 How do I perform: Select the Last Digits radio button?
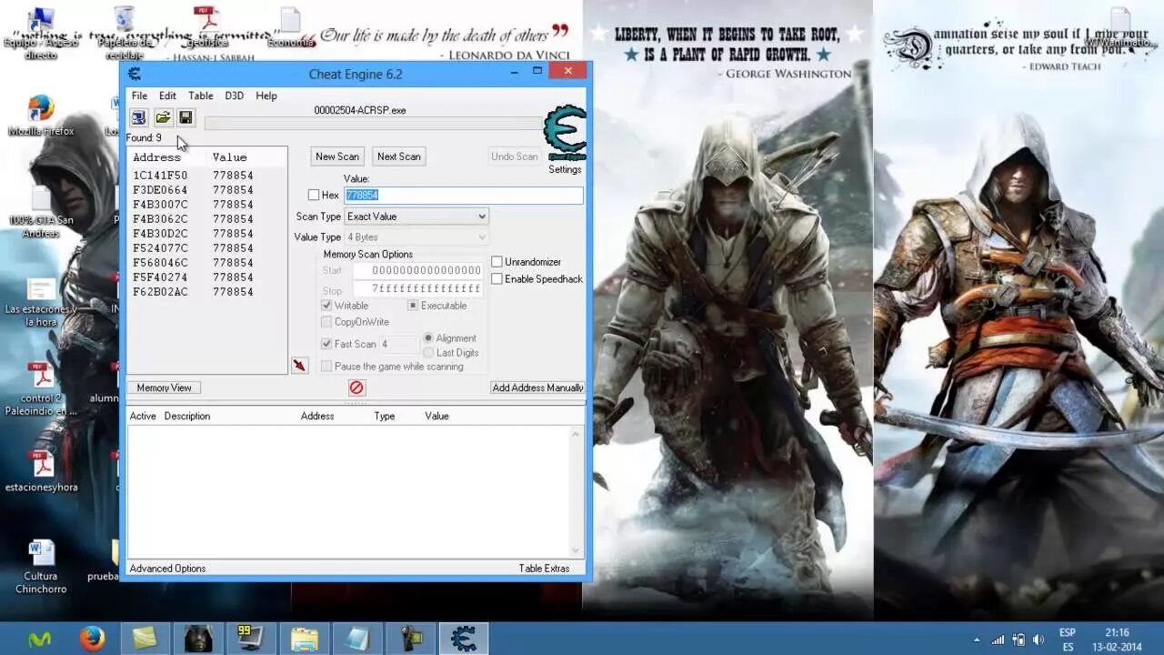pyautogui.click(x=428, y=353)
